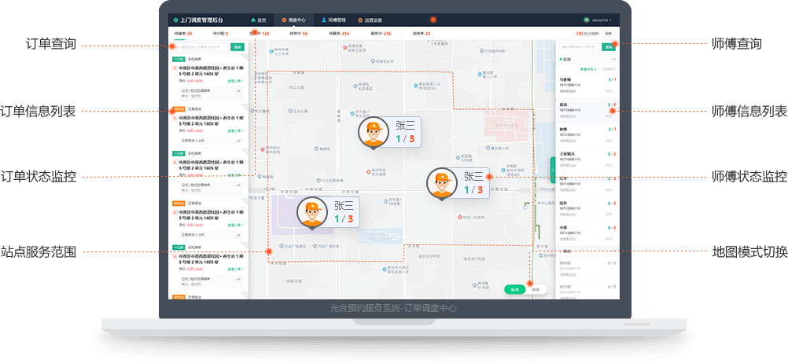Switch the map to 夜间 mode
Image resolution: width=788 pixels, height=363 pixels.
536,290
